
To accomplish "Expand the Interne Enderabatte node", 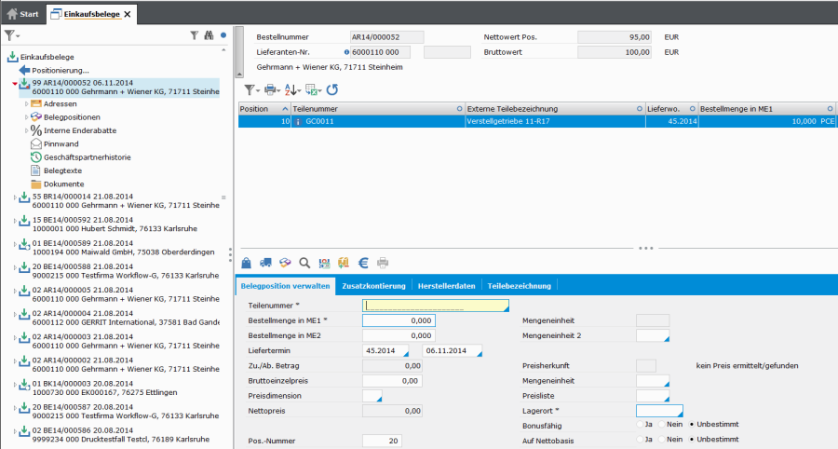I will (27, 130).
